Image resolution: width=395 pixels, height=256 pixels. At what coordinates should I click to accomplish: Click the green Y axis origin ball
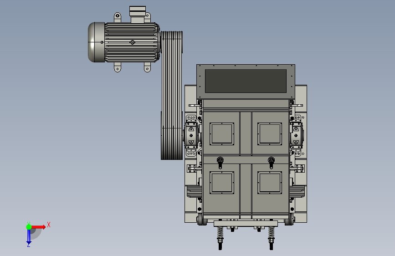[x=29, y=227]
